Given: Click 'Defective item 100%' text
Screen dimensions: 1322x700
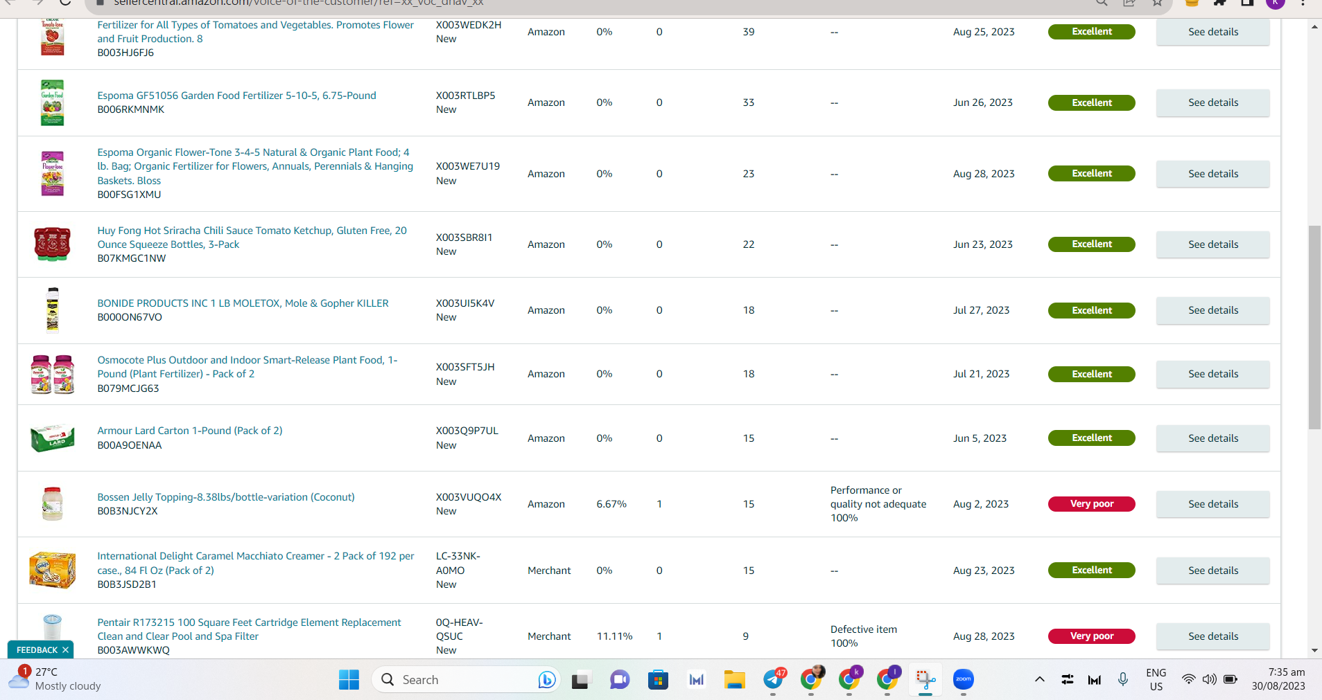Looking at the screenshot, I should click(x=864, y=636).
